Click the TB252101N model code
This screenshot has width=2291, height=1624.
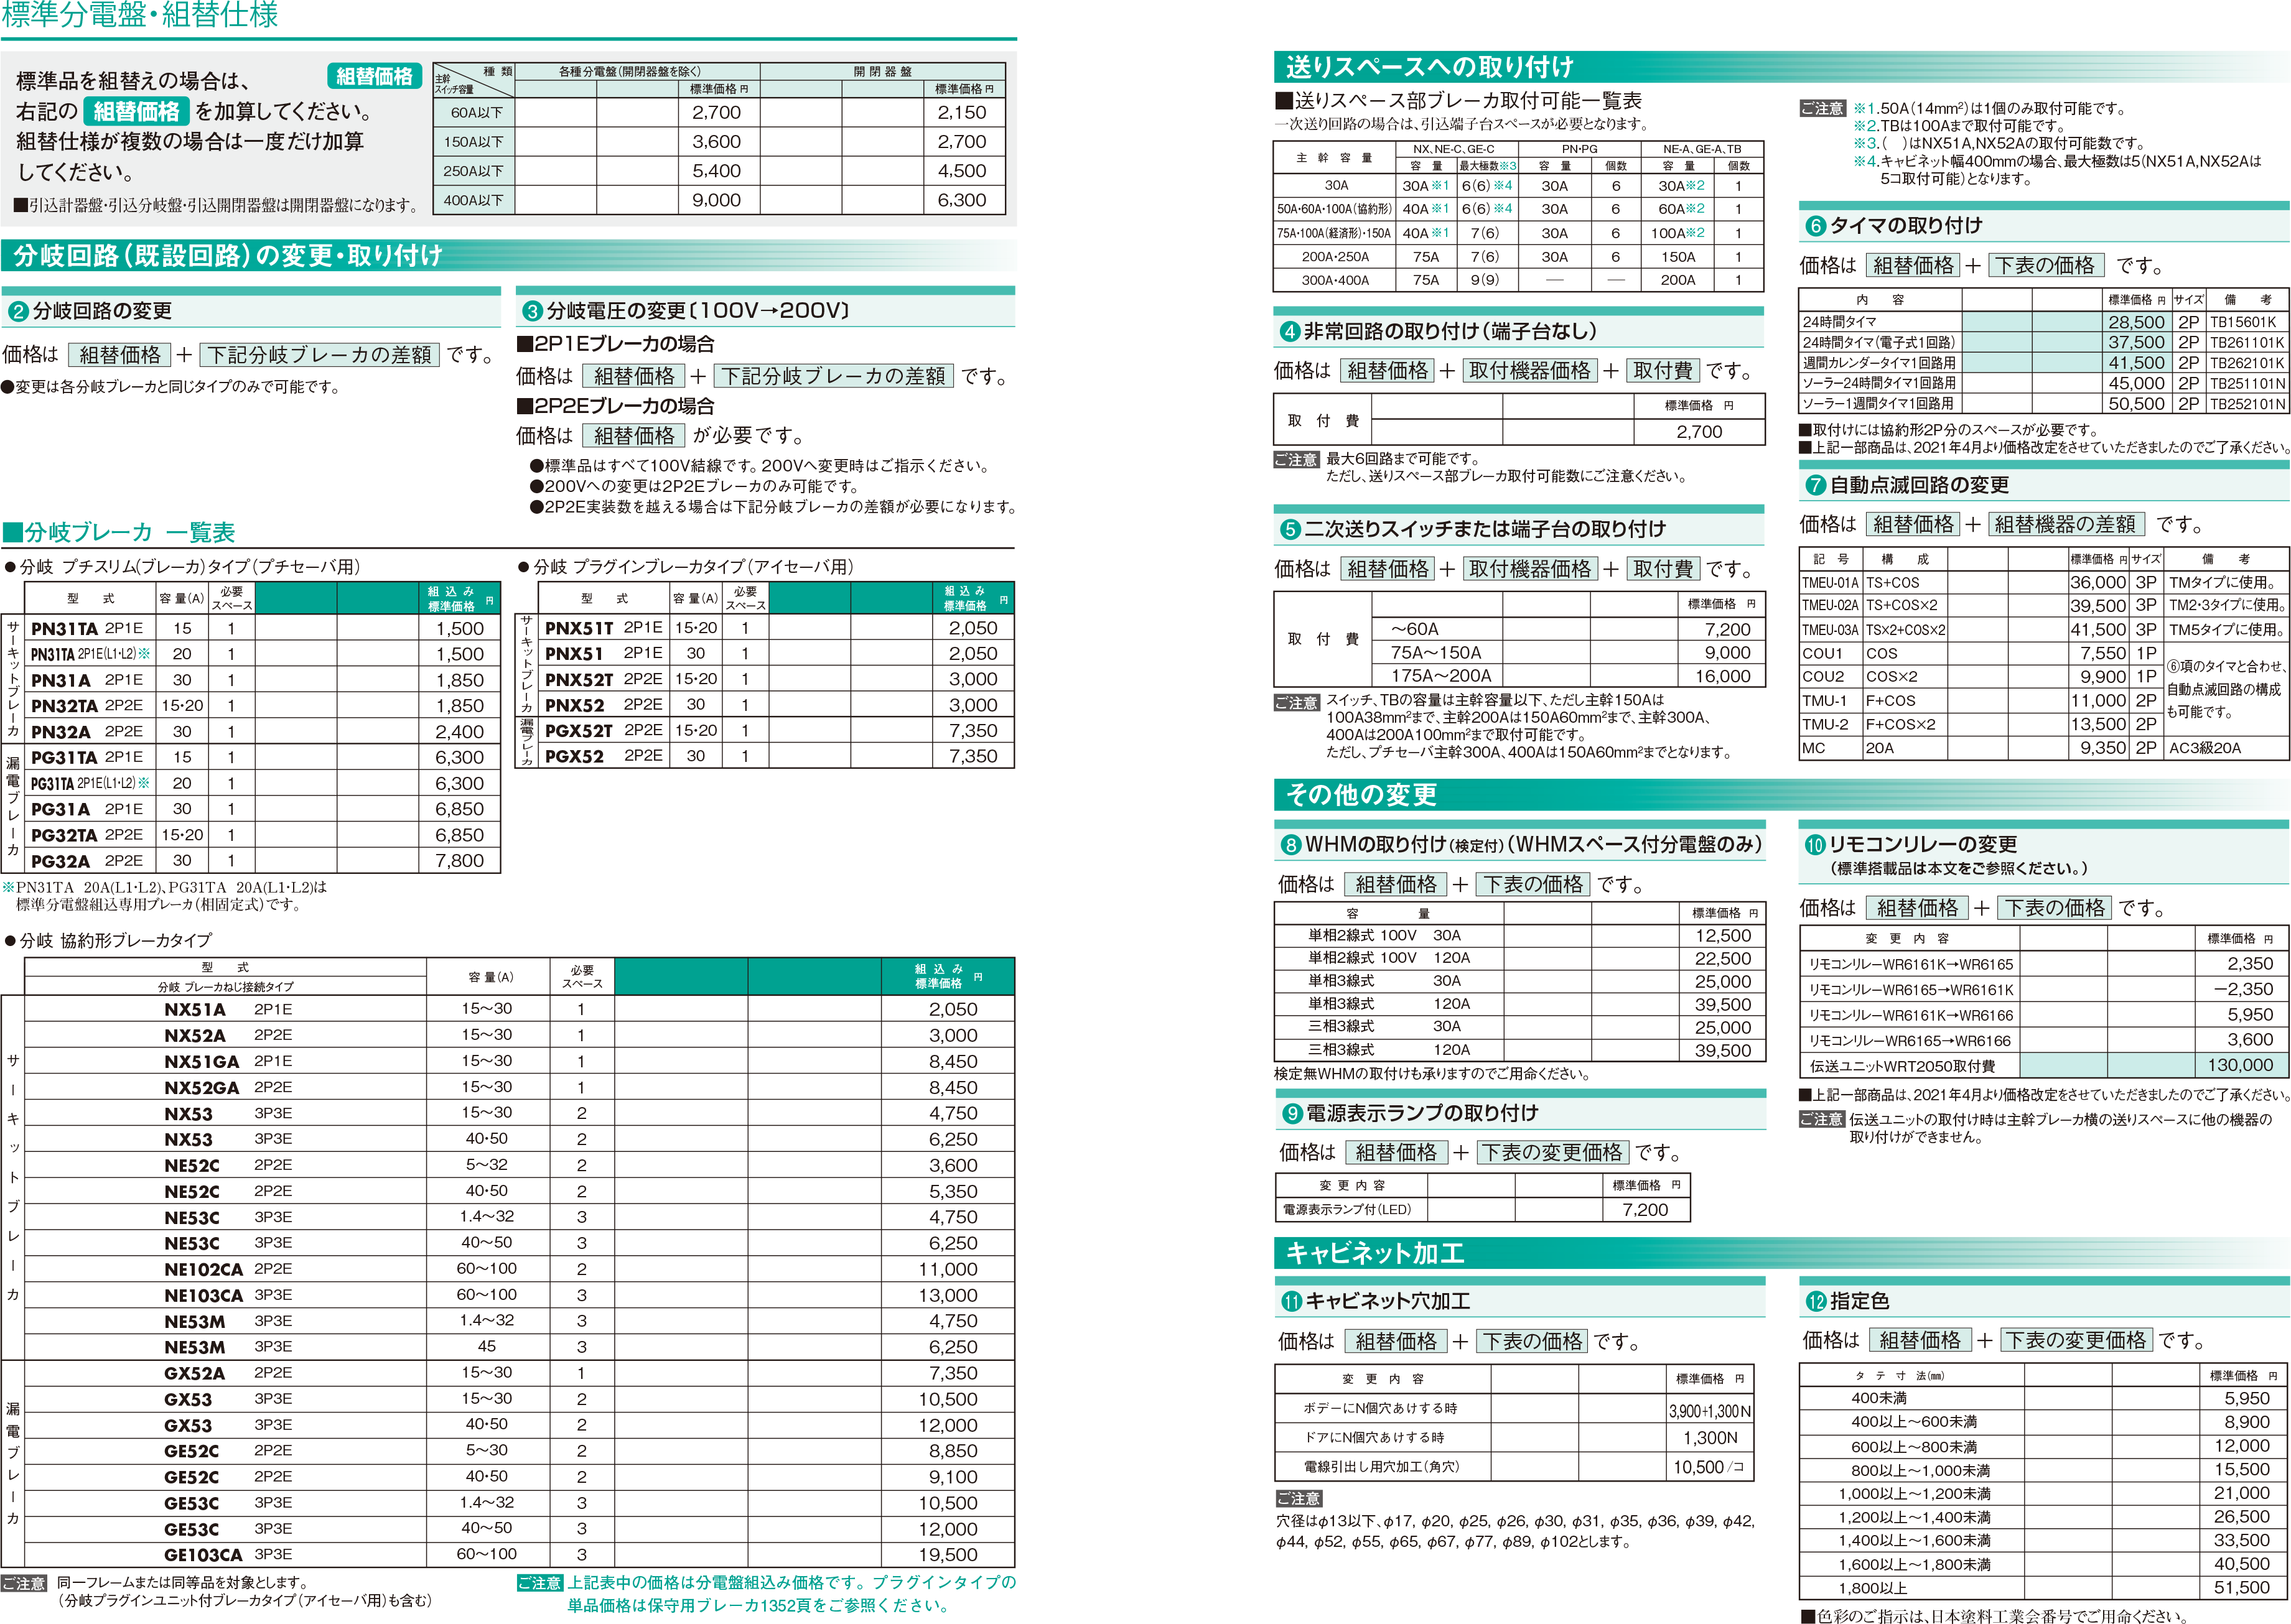coord(2247,404)
